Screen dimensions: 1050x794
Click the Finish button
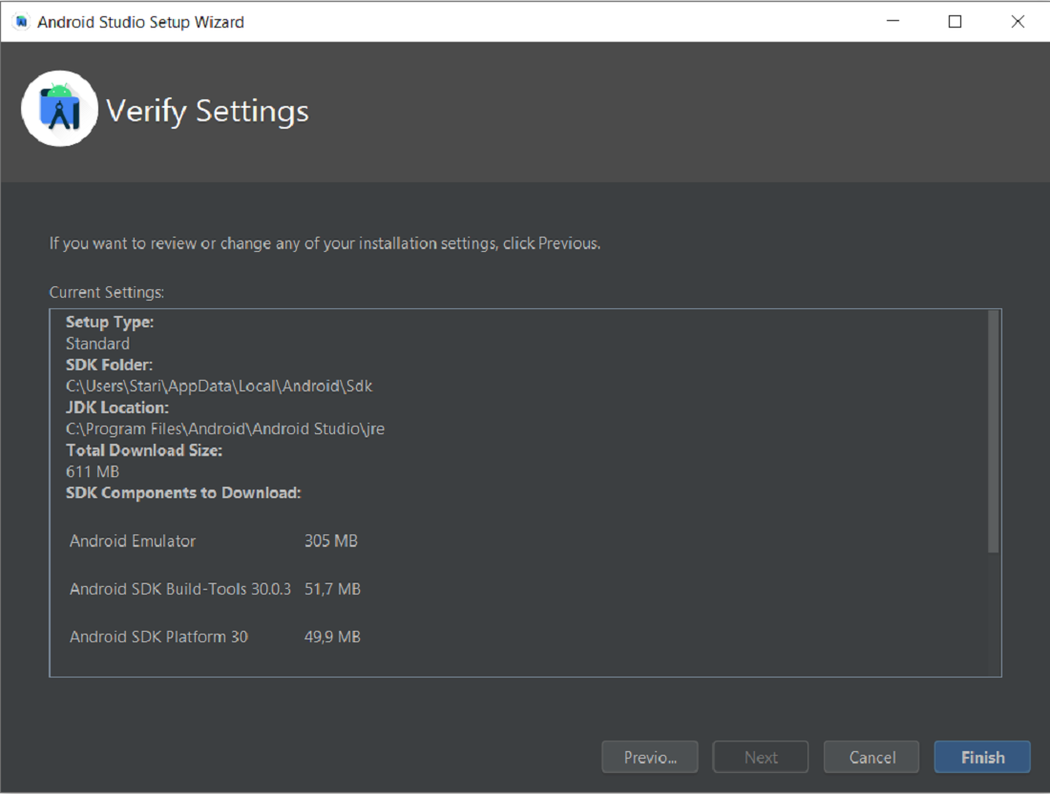point(982,757)
